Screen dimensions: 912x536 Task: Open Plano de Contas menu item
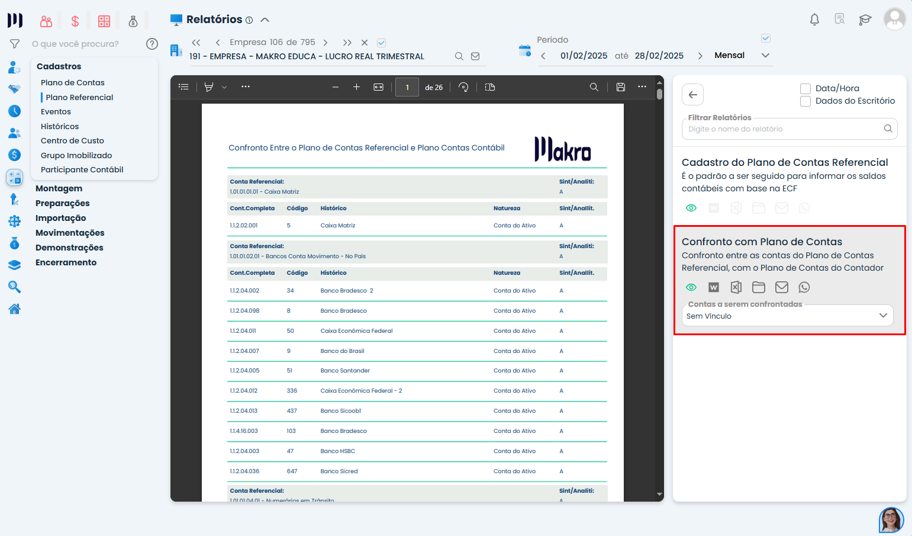pyautogui.click(x=72, y=82)
